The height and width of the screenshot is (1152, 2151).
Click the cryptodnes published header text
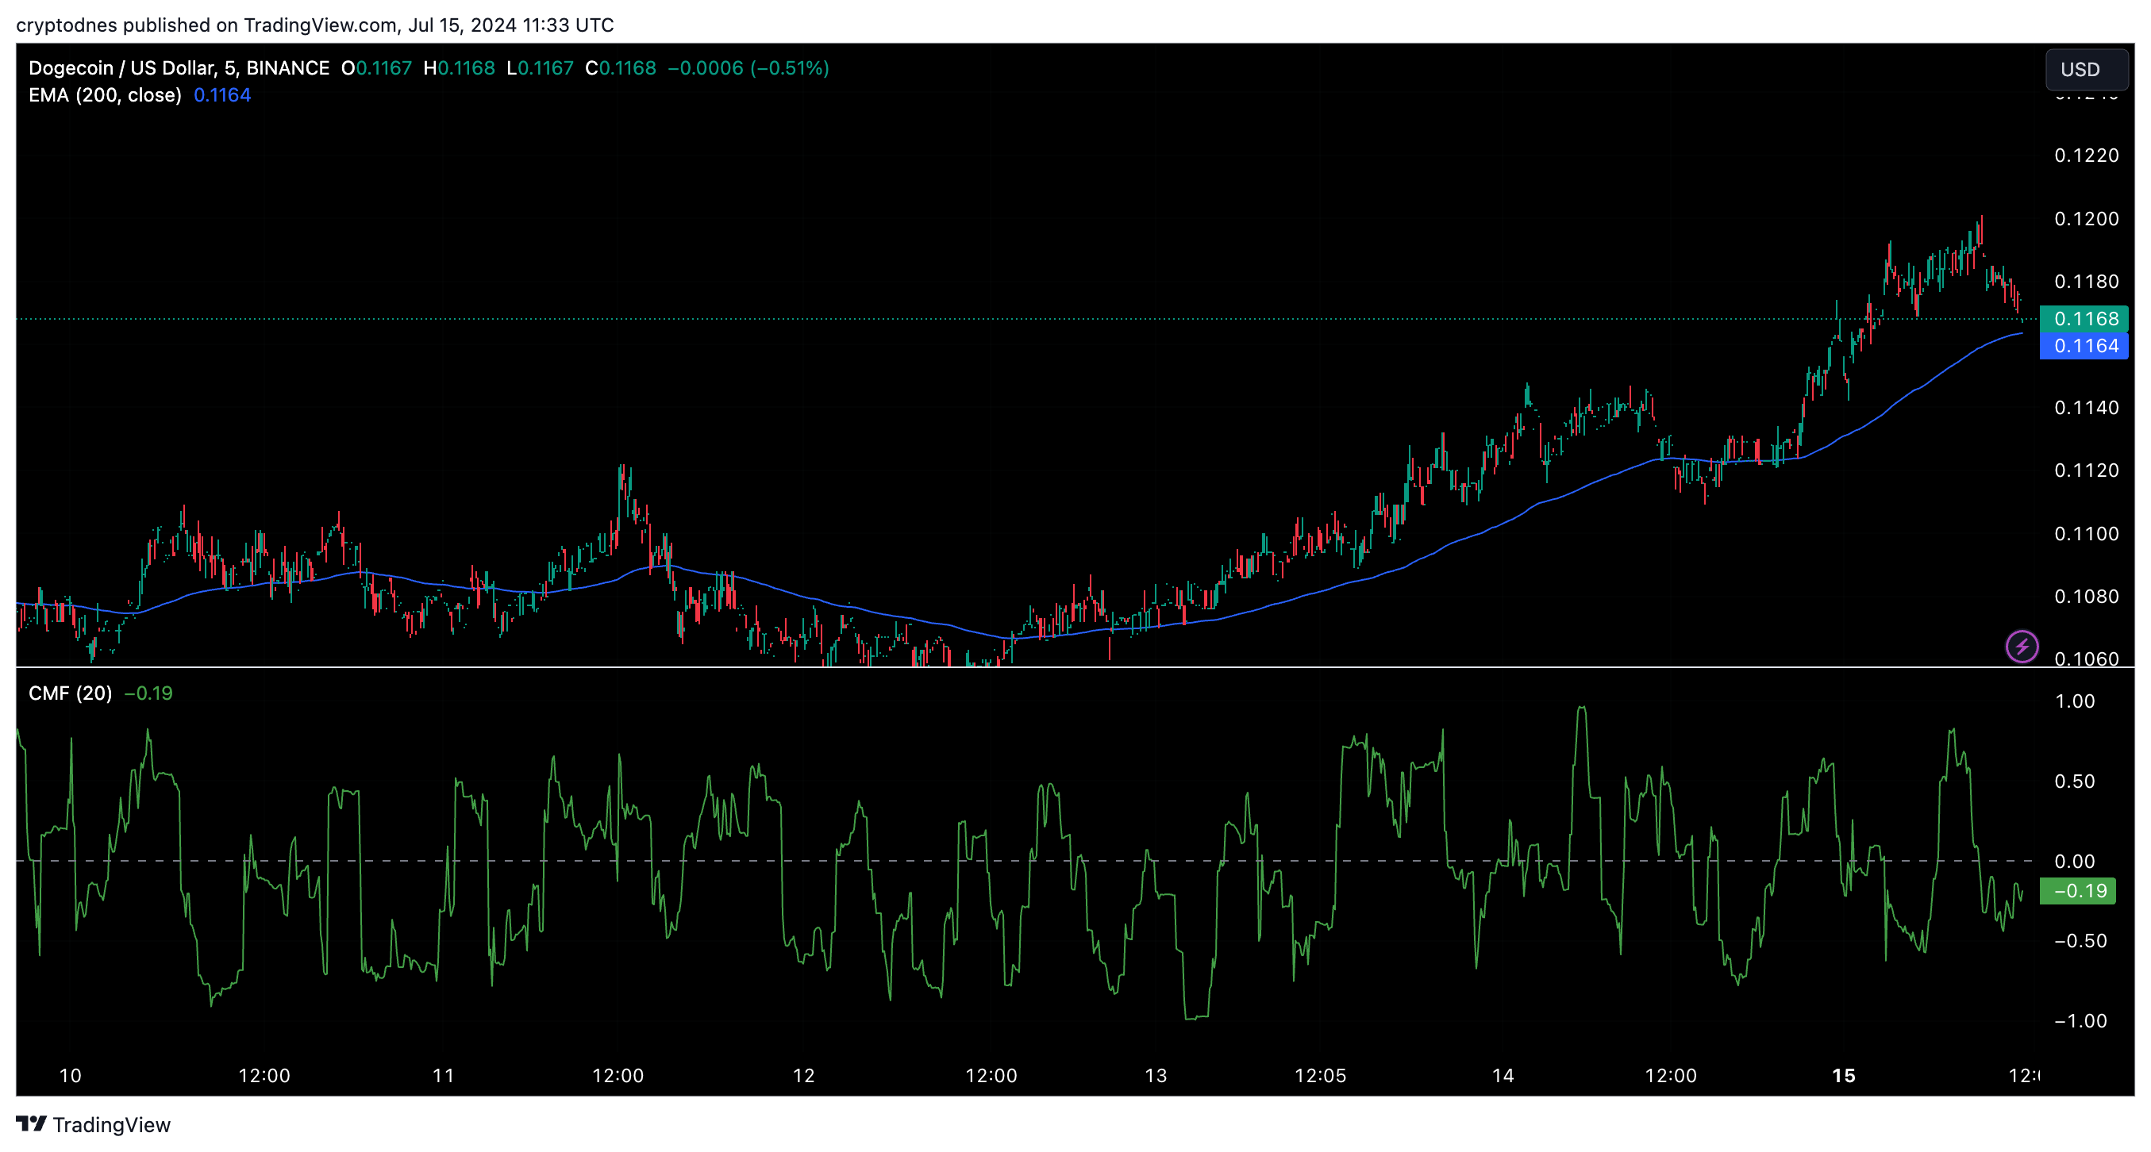pos(315,25)
